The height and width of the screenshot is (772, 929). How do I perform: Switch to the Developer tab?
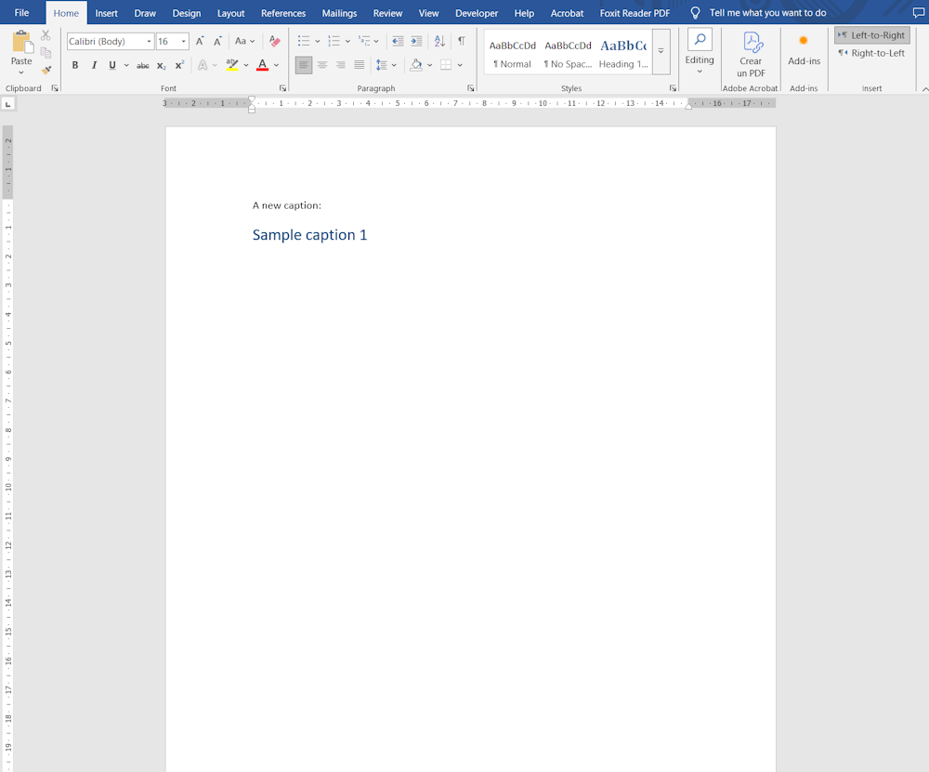pos(477,13)
